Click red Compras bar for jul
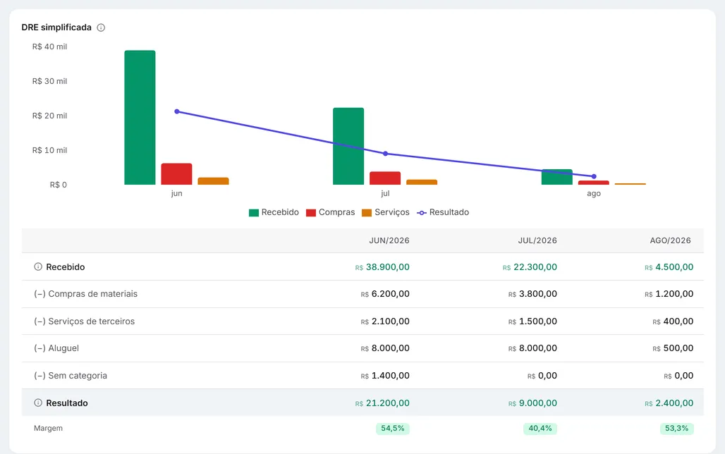The width and height of the screenshot is (725, 454). [385, 178]
